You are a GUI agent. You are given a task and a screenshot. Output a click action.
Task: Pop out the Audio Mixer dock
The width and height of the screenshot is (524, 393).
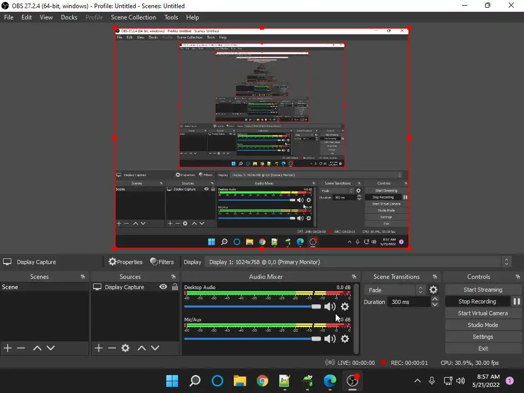(354, 277)
